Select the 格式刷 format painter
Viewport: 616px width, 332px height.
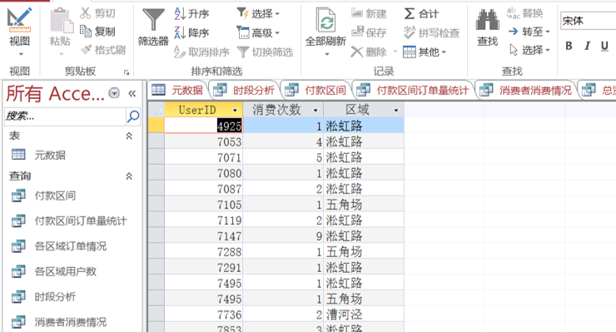pos(103,50)
